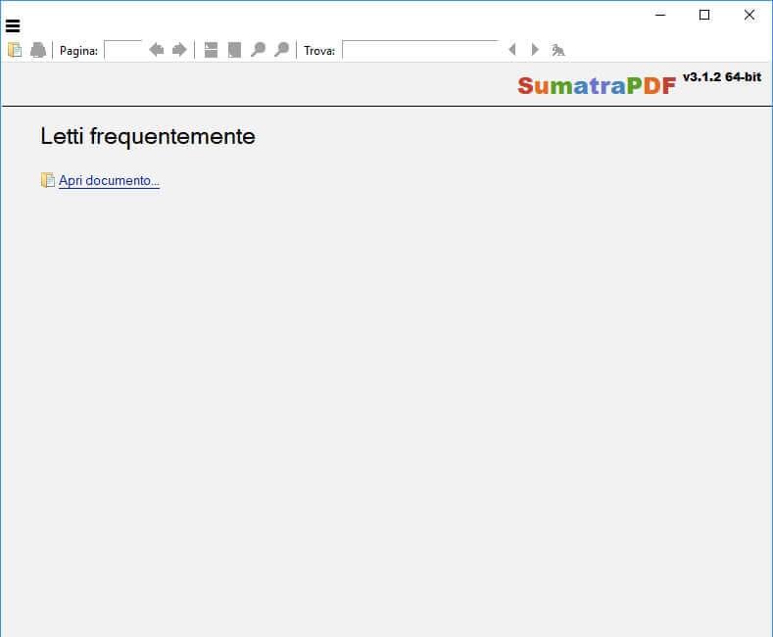This screenshot has height=637, width=773.
Task: Click the zoom out magnifier icon
Action: [x=258, y=49]
